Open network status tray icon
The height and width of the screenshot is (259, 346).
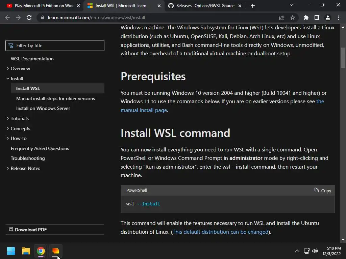306,251
